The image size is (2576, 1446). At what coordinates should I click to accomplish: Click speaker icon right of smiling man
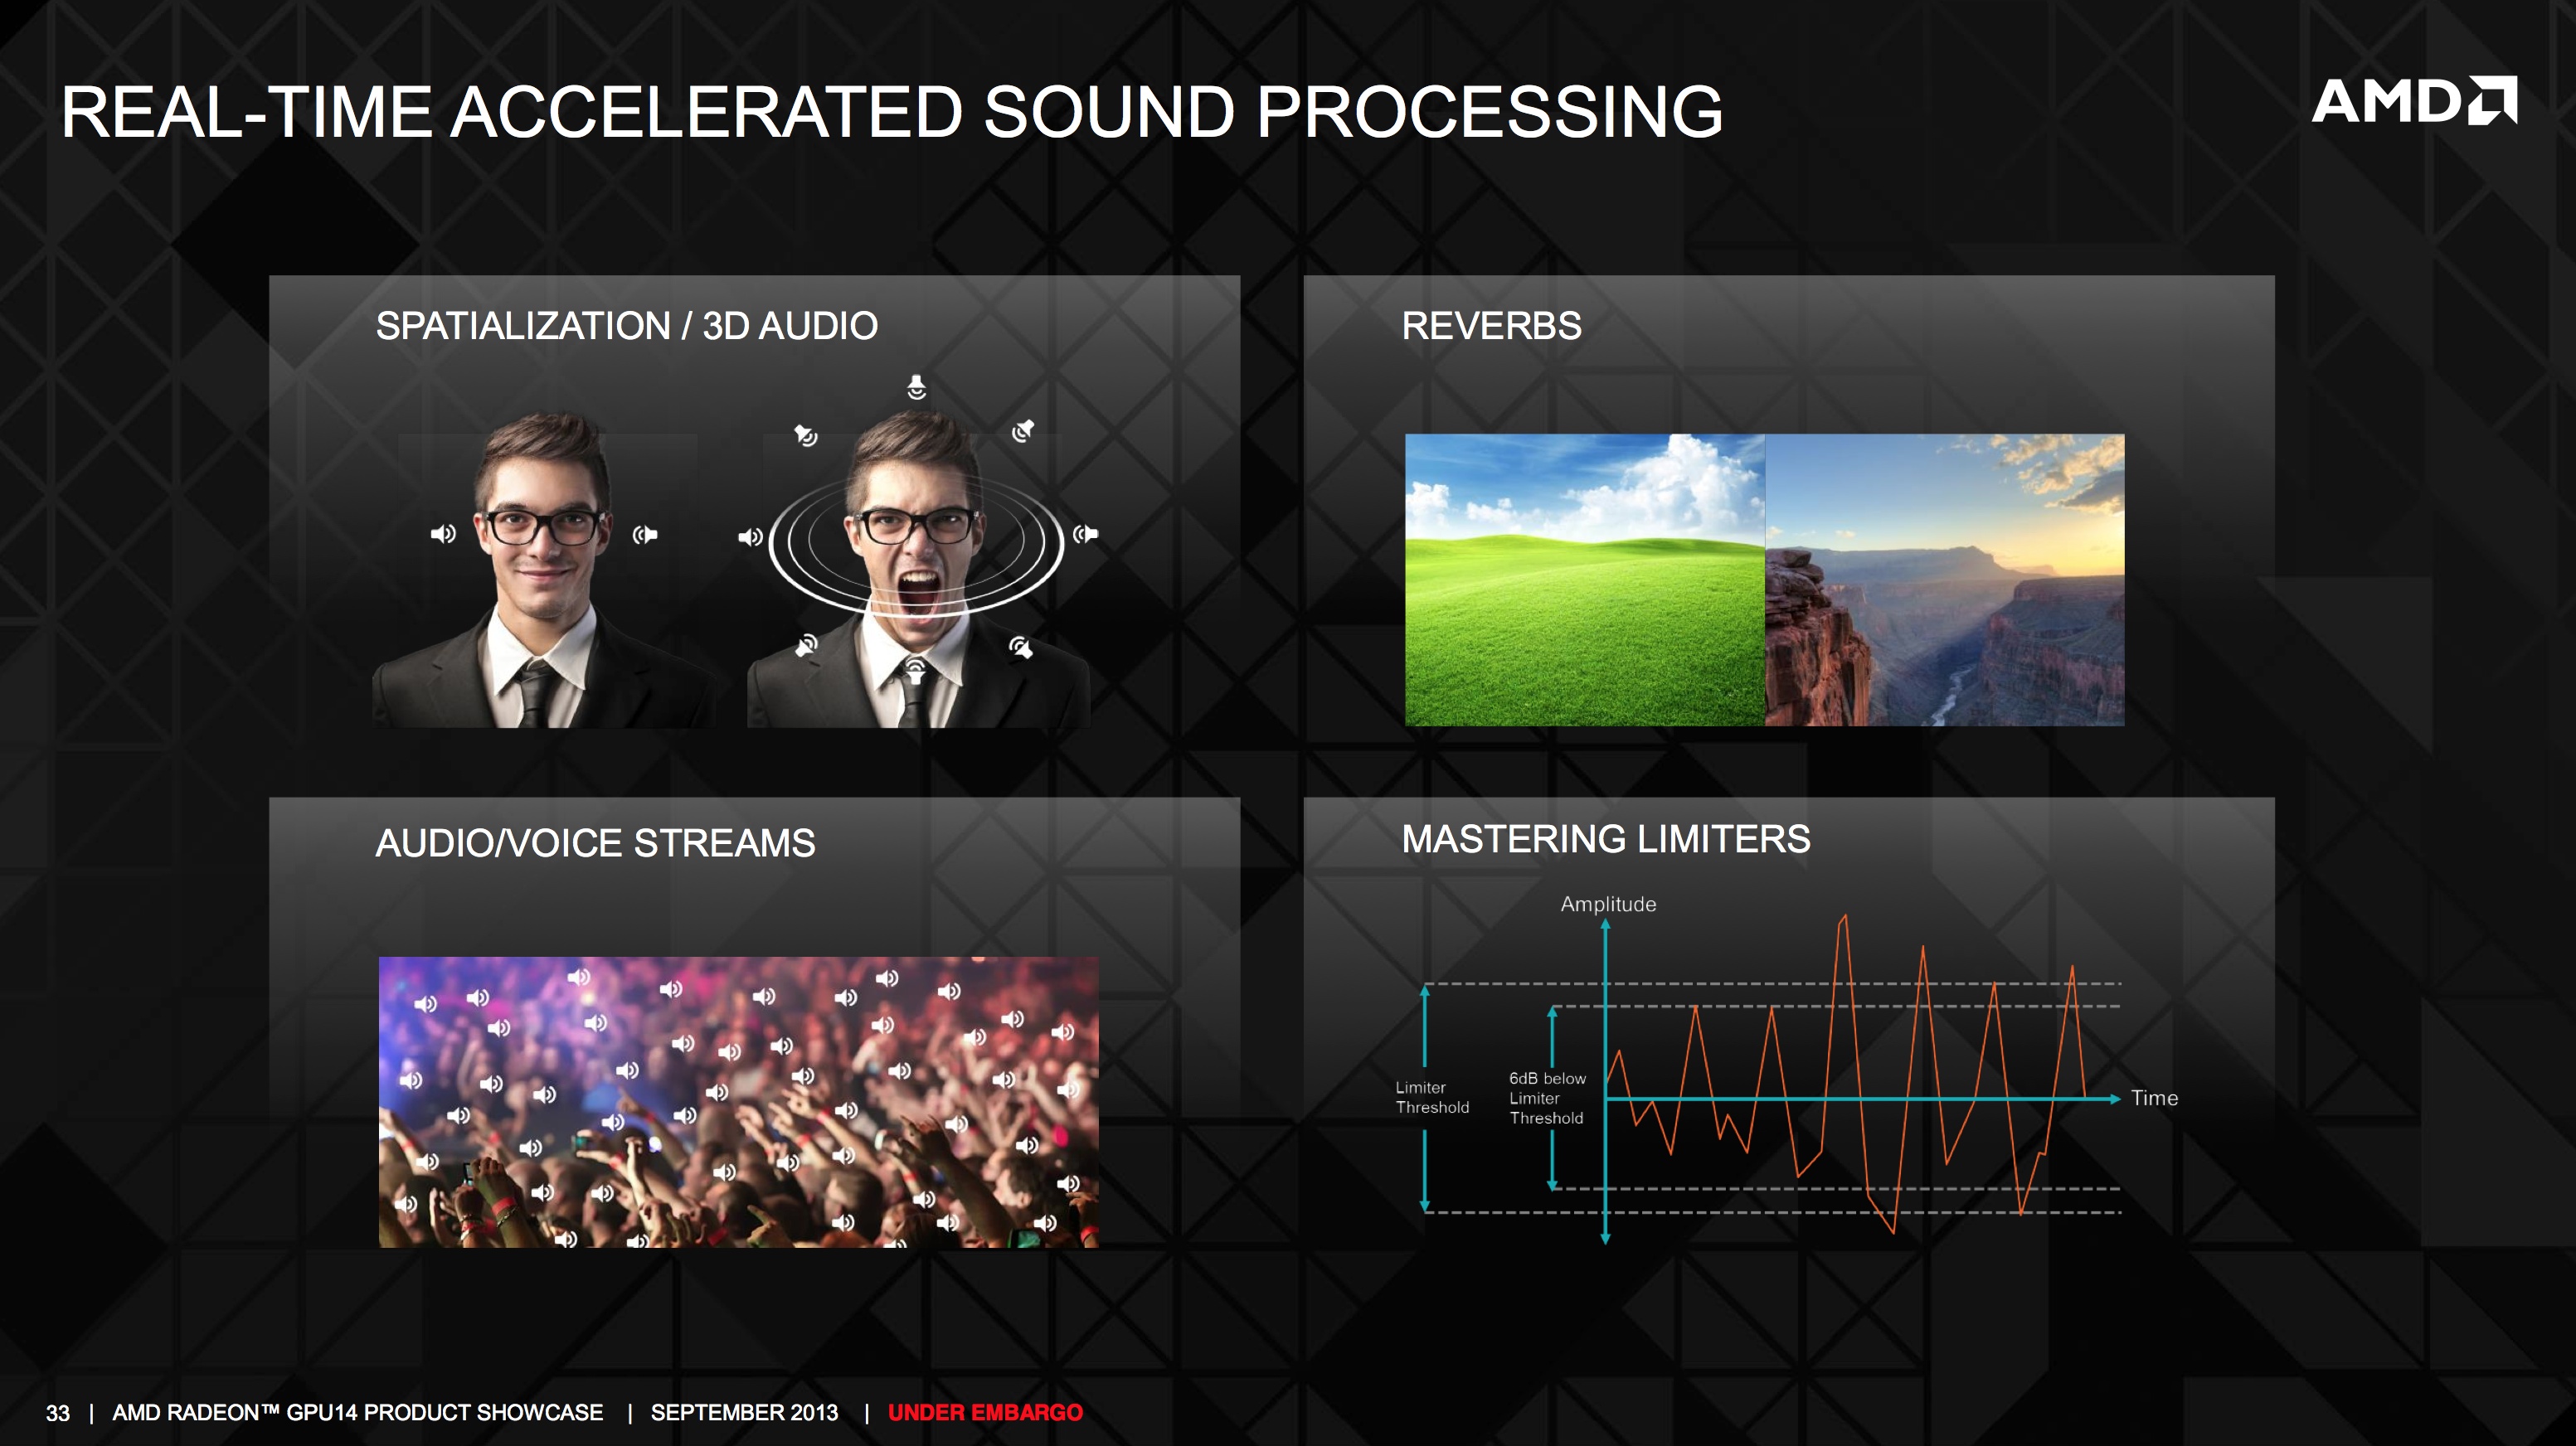click(645, 535)
